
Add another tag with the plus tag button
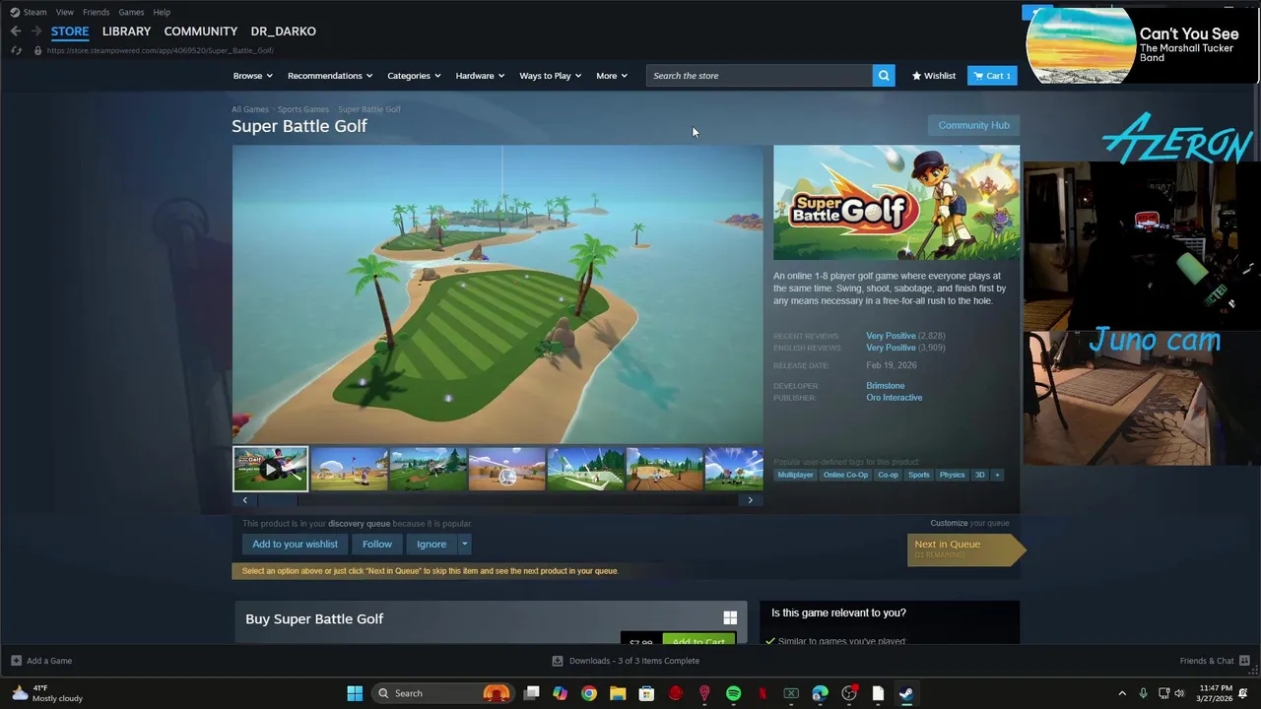point(996,475)
